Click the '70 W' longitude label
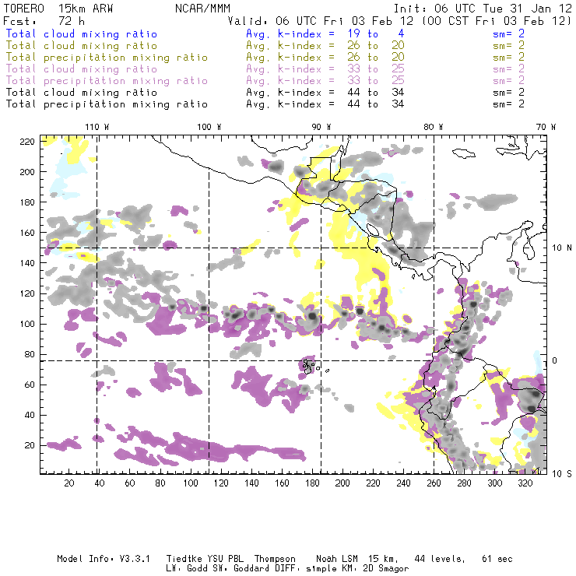The height and width of the screenshot is (576, 576). (x=546, y=127)
